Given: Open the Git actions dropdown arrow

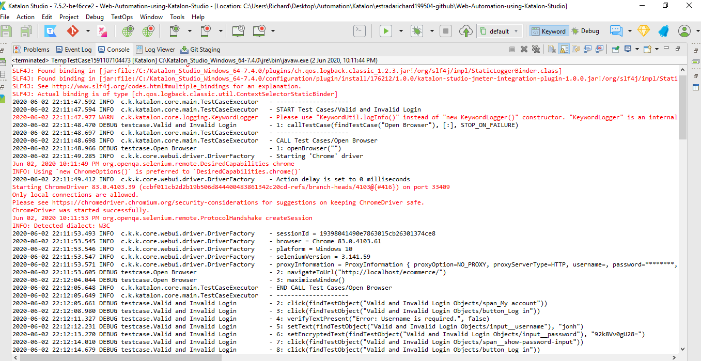Looking at the screenshot, I should [88, 31].
